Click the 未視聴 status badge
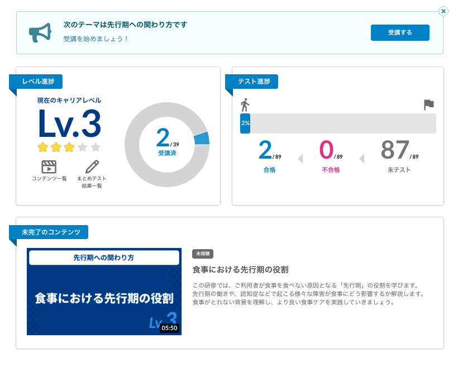Viewport: 458px width, 367px height. click(203, 254)
